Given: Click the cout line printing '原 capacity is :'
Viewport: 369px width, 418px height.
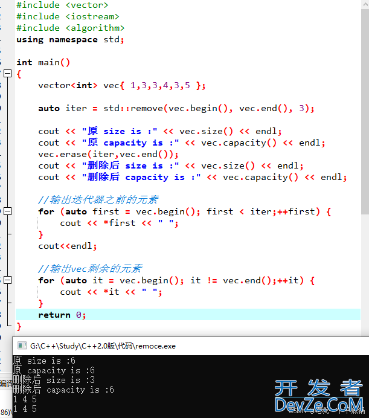Looking at the screenshot, I should click(182, 143).
